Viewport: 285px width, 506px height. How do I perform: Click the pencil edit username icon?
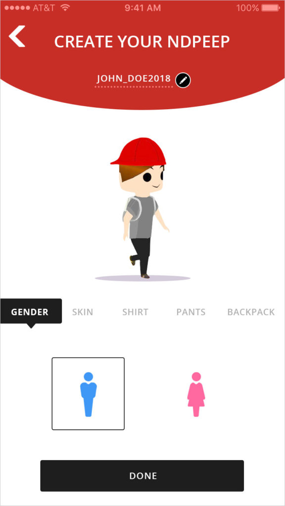tap(183, 80)
